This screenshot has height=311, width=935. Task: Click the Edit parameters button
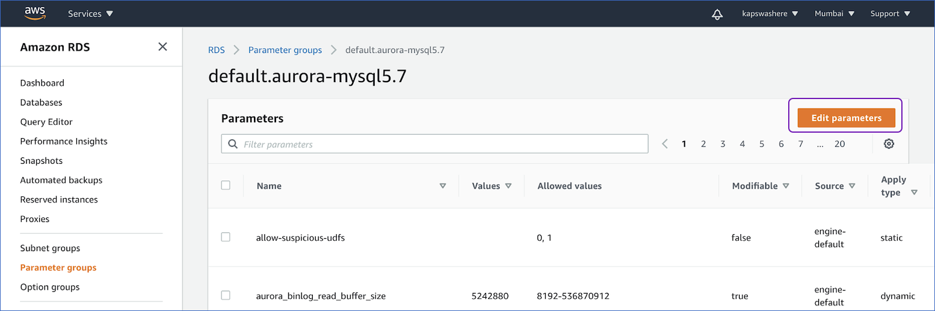(846, 118)
